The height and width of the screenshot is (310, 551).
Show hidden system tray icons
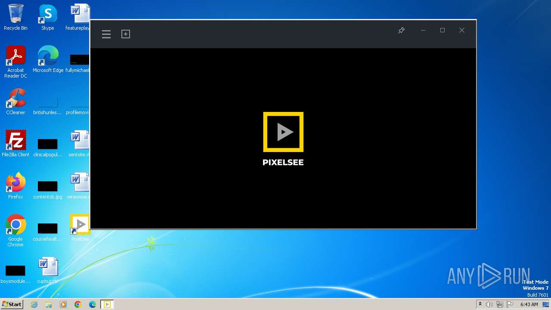480,304
